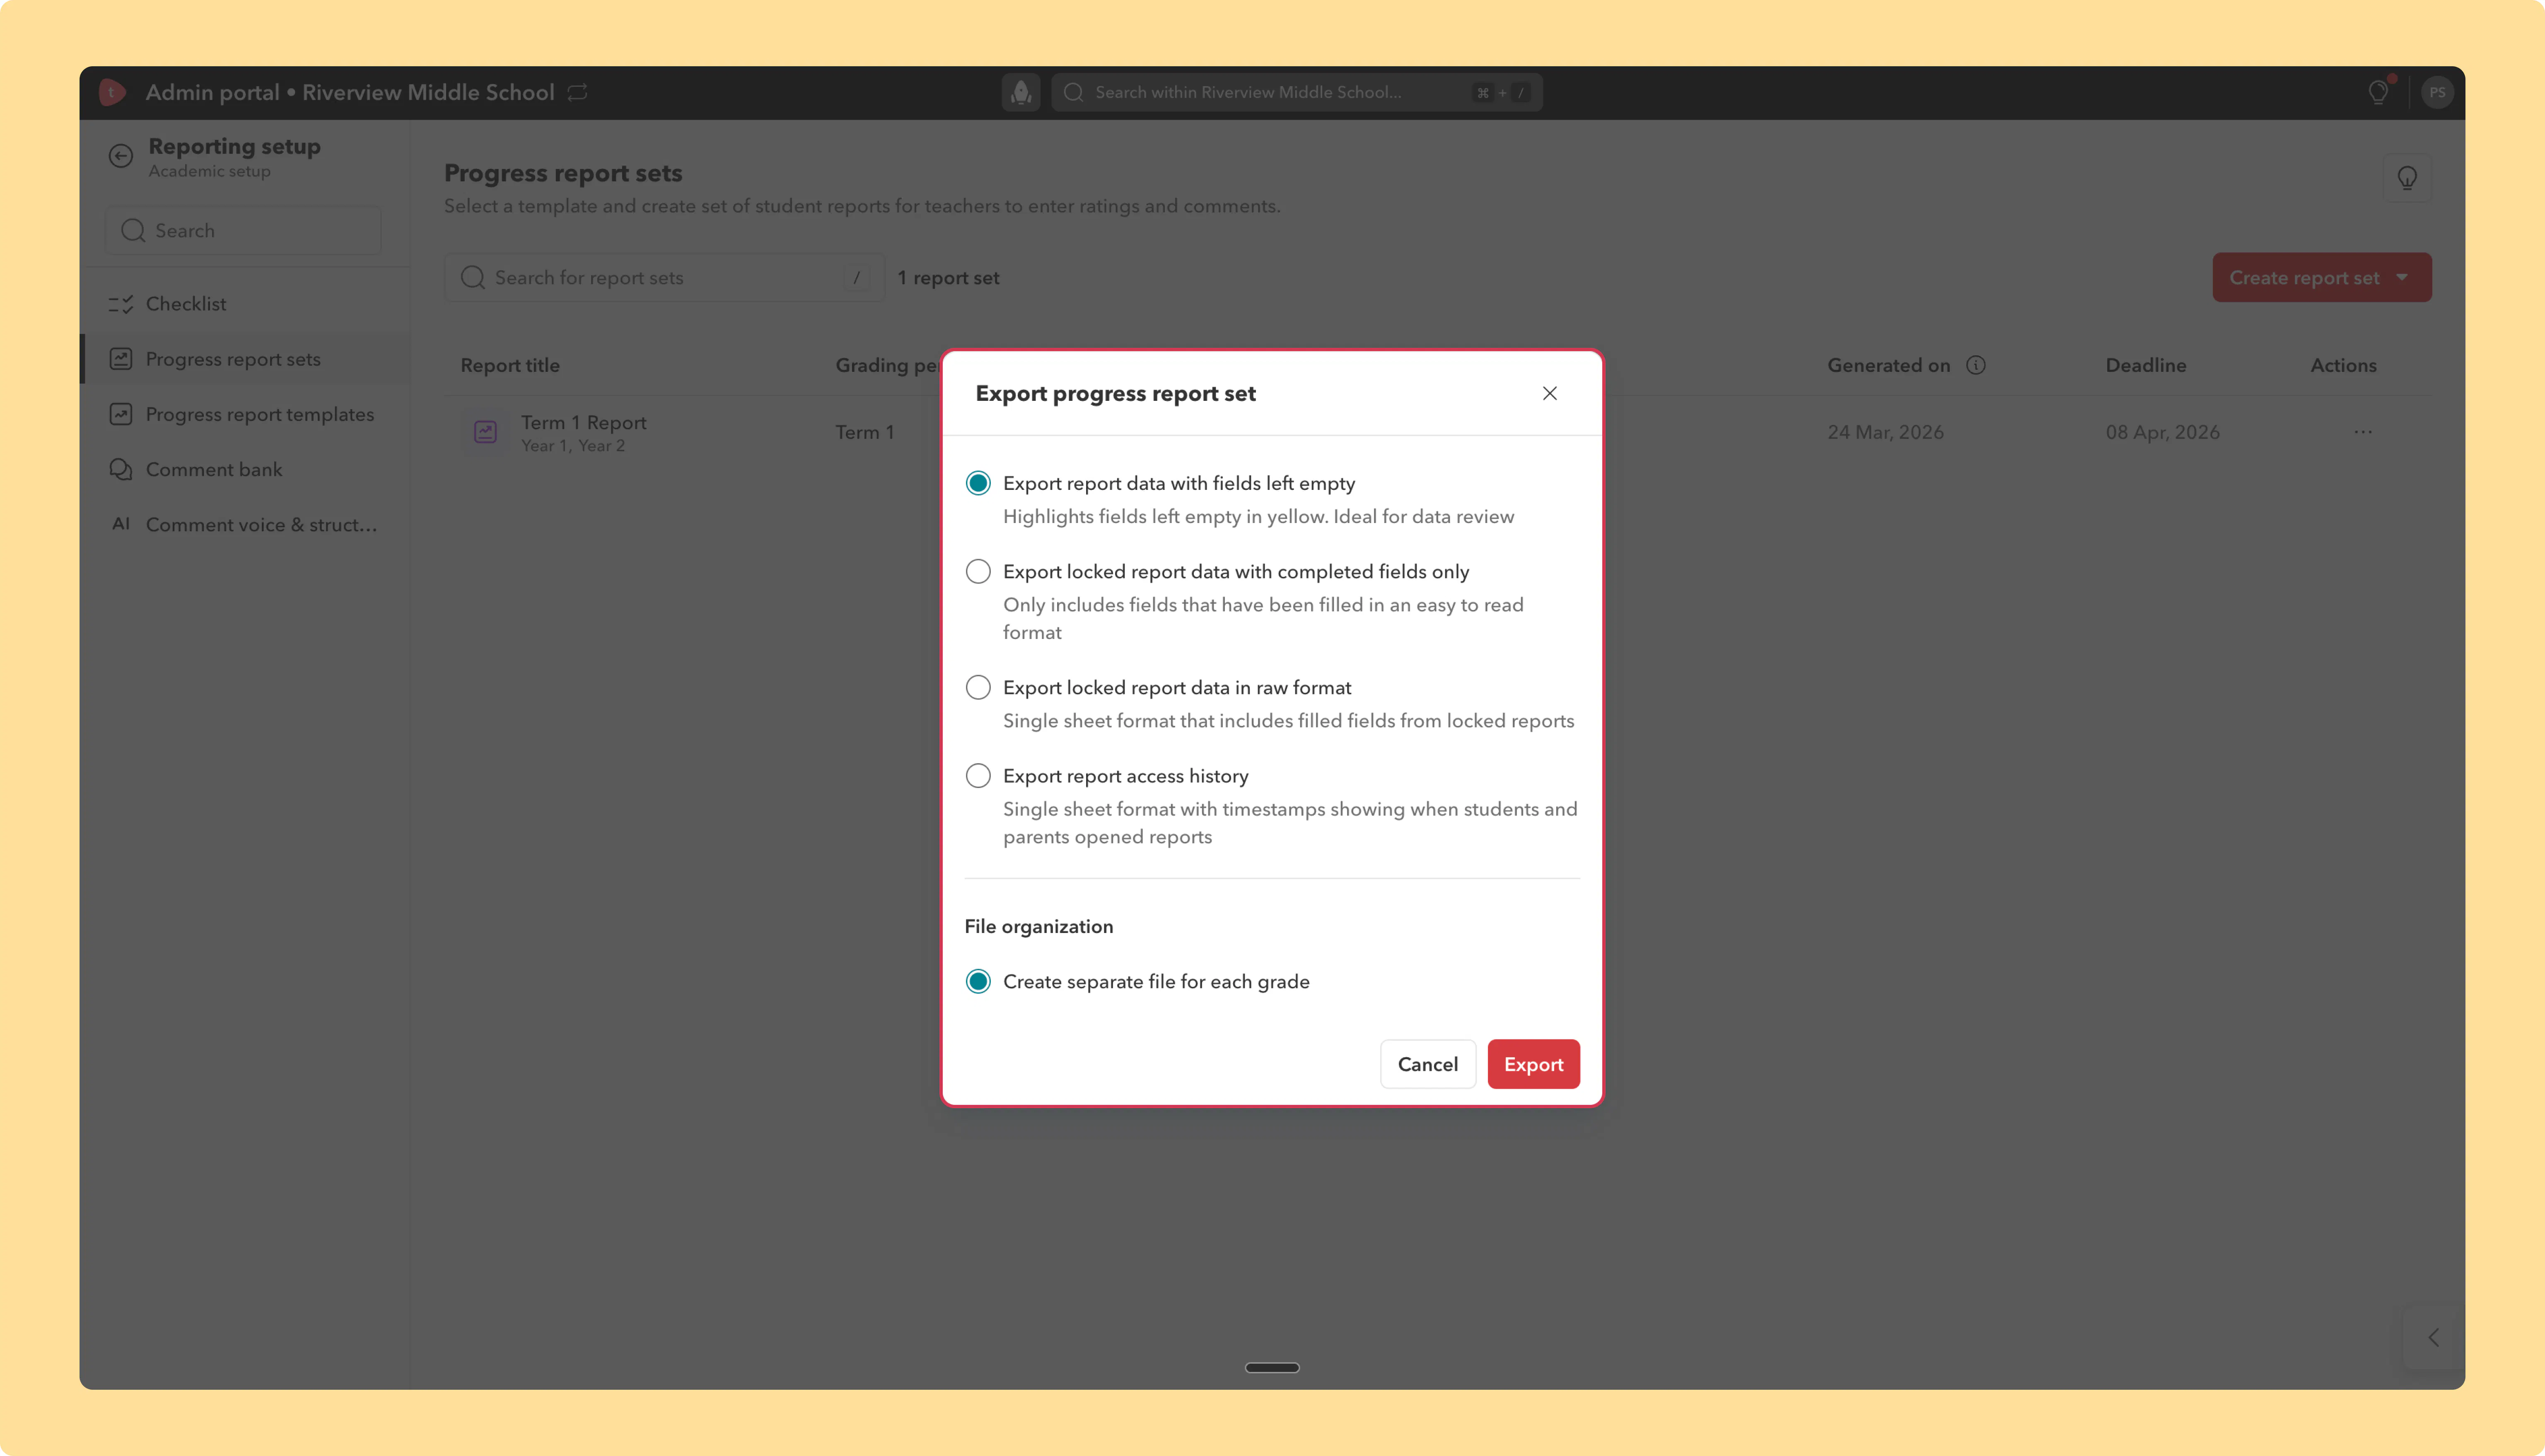
Task: Click the rocket icon in top bar
Action: pyautogui.click(x=1021, y=92)
